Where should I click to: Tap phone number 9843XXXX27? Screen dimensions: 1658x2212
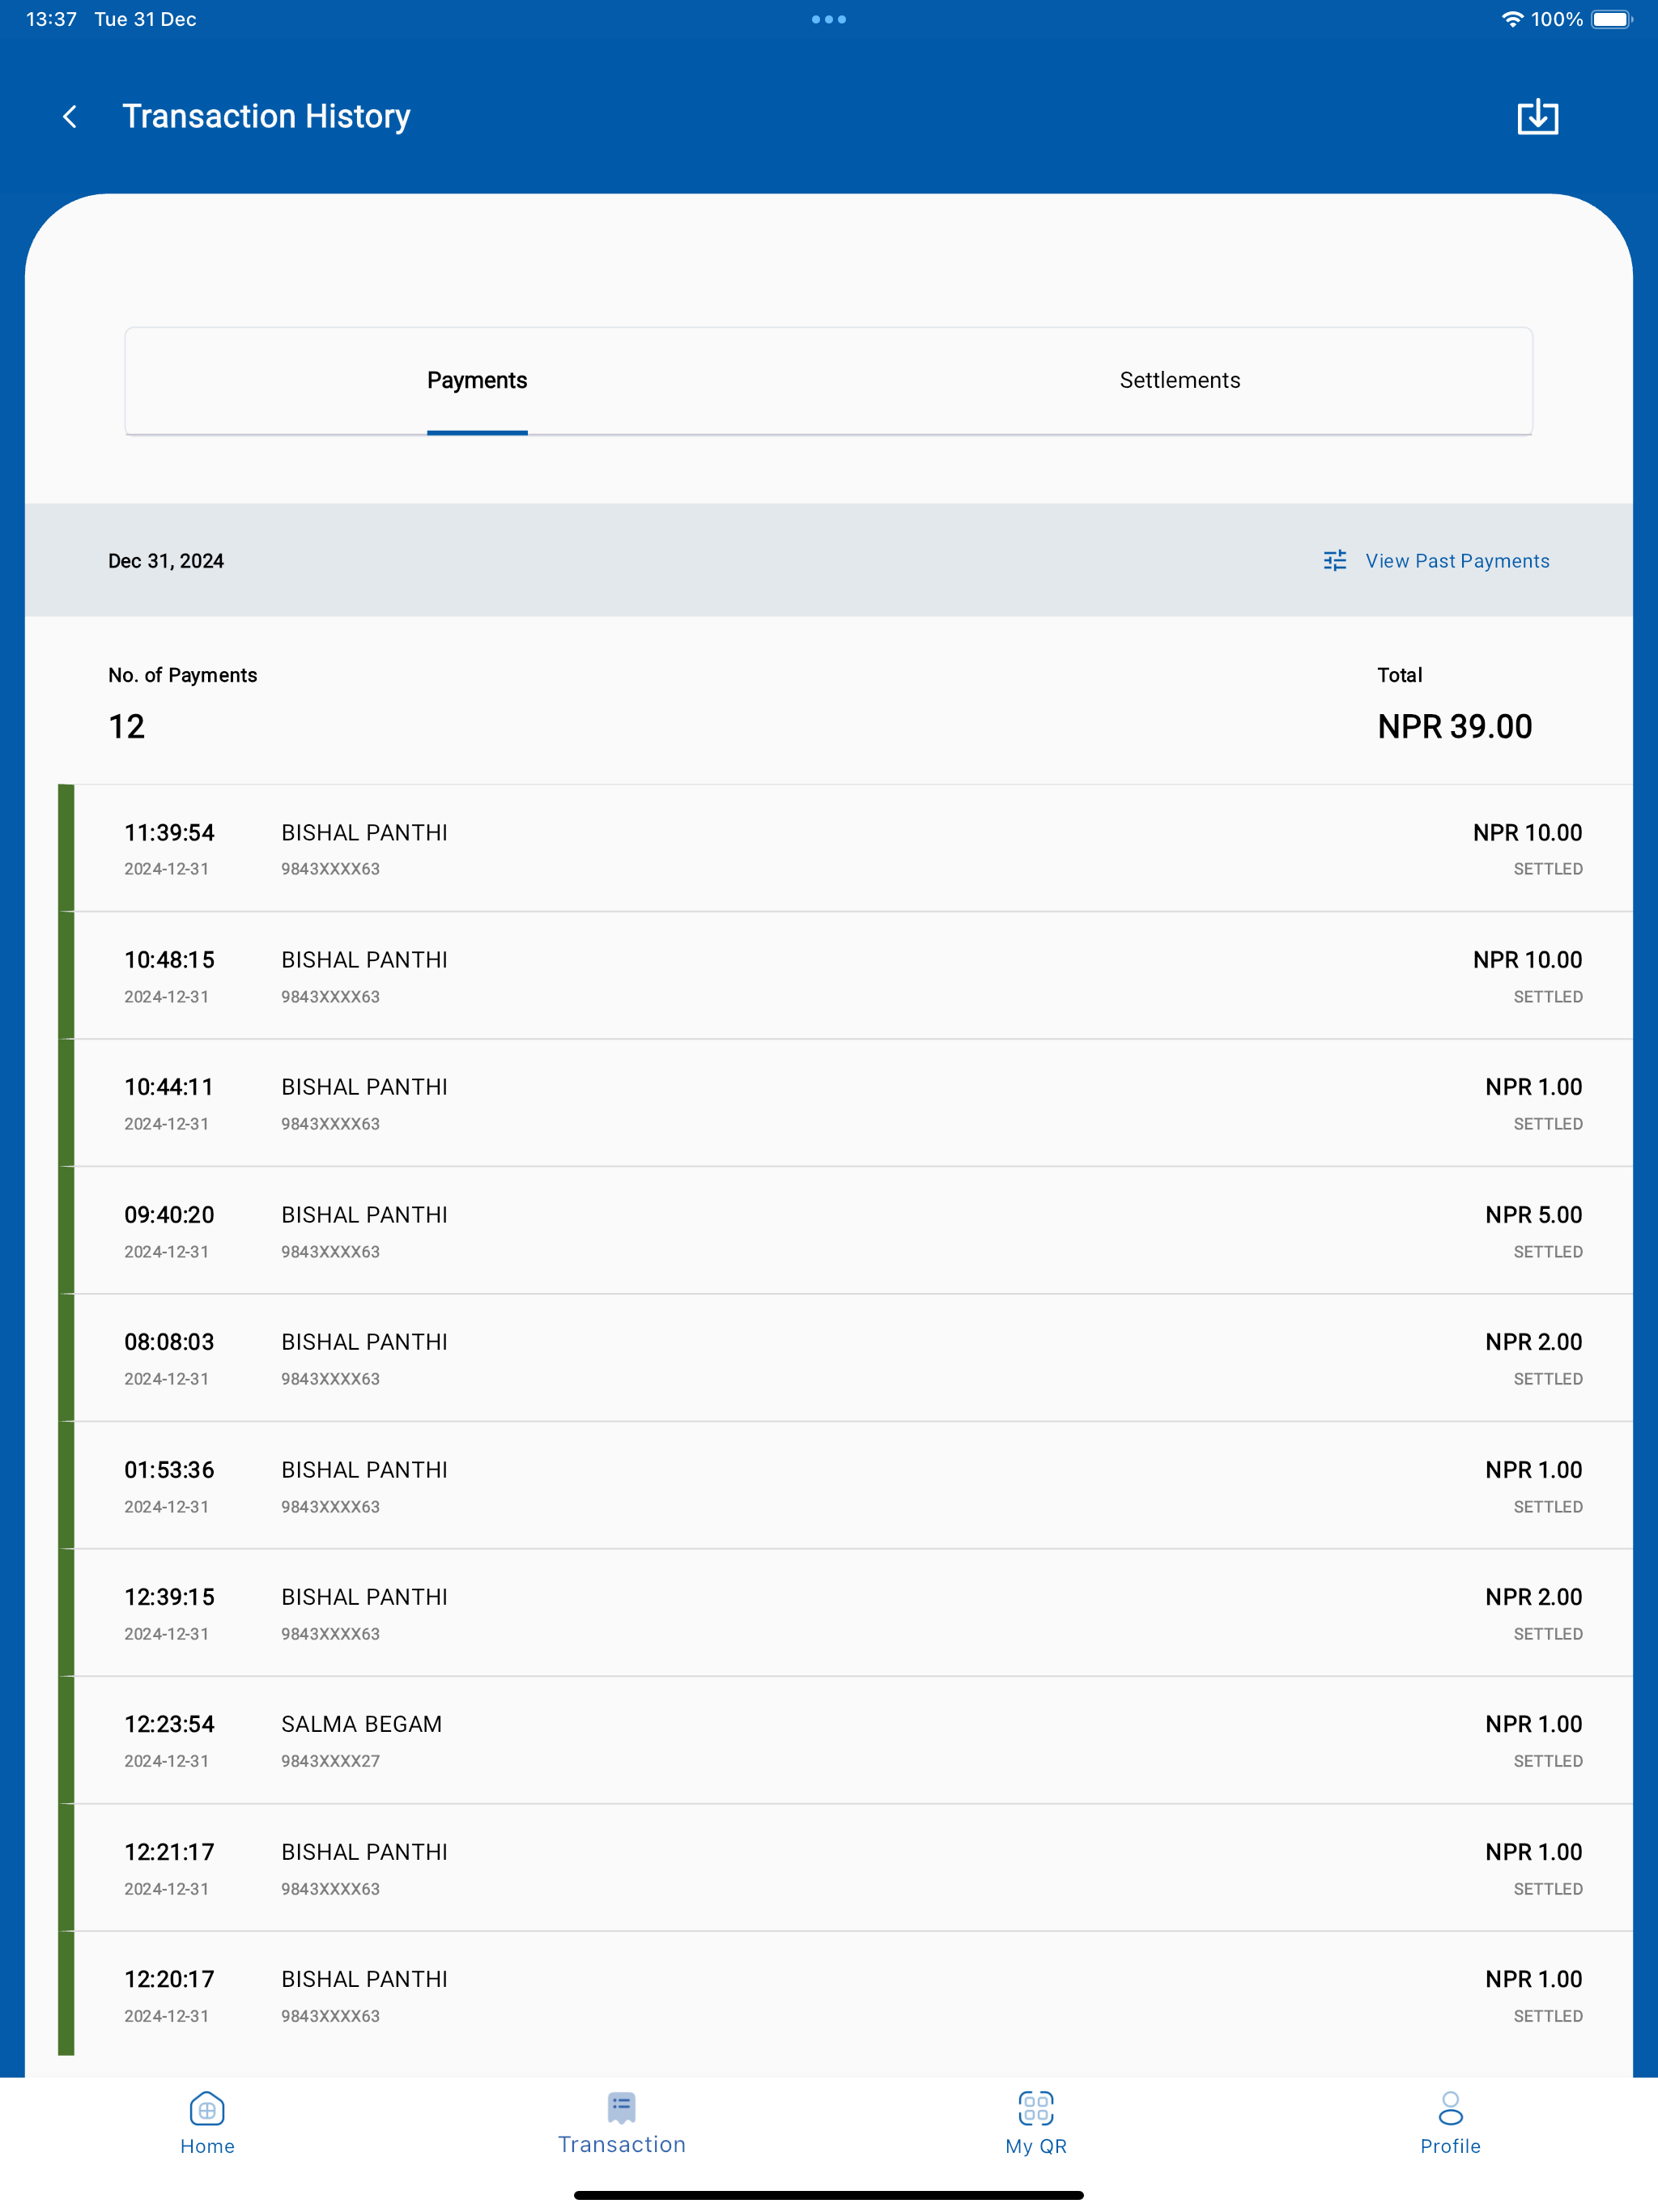330,1761
